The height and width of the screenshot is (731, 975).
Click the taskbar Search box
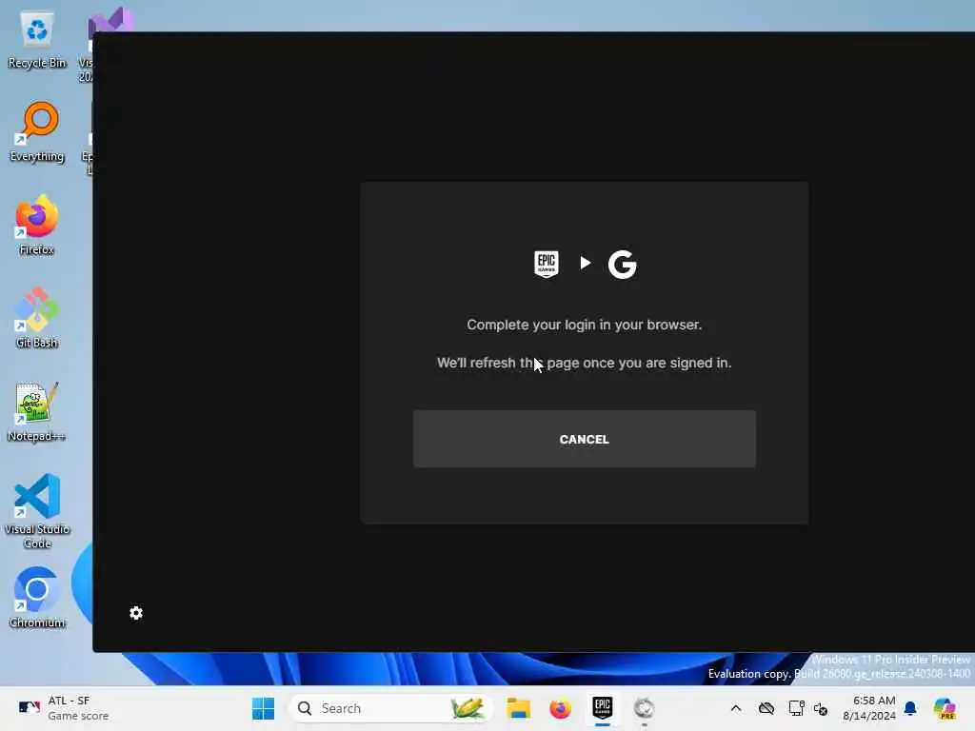click(390, 708)
